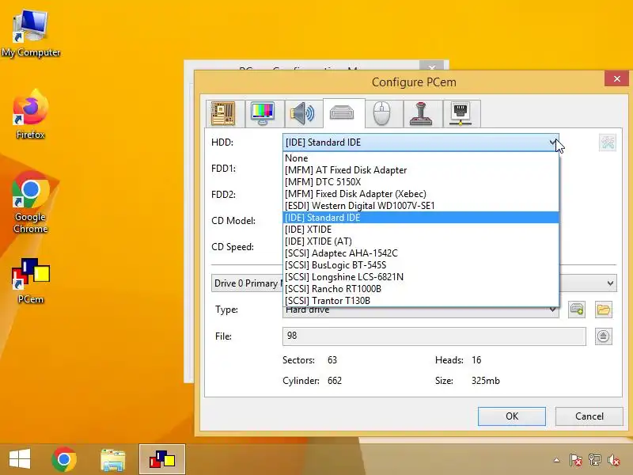Select [MFM] DTC 5150X option
Image resolution: width=633 pixels, height=475 pixels.
(x=421, y=182)
